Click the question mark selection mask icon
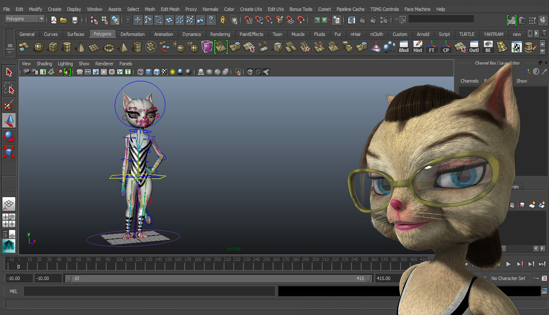The image size is (549, 315). (211, 19)
